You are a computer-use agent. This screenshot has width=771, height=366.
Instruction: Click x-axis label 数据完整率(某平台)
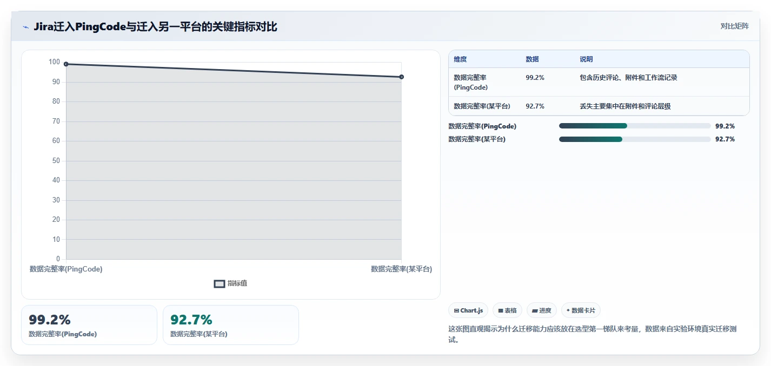[401, 269]
